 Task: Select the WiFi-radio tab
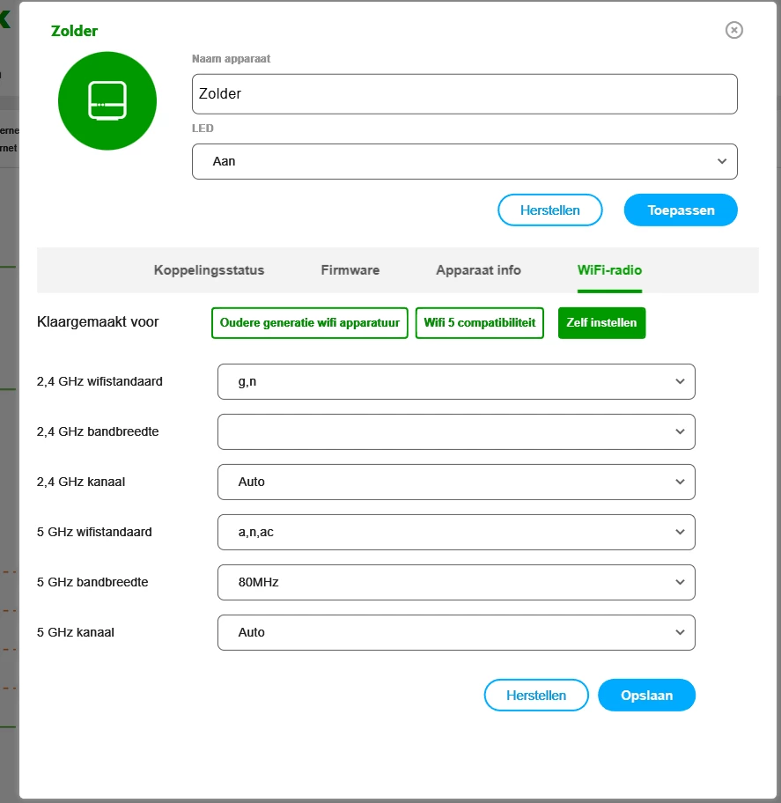[609, 270]
